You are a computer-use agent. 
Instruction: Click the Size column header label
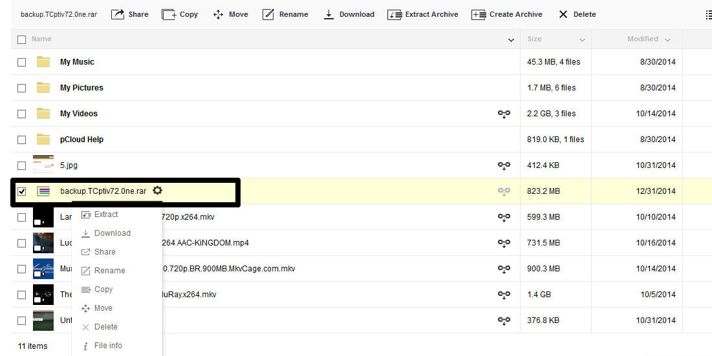click(x=534, y=39)
